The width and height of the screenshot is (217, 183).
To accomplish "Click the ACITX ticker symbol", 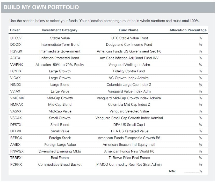I will pos(15,58).
